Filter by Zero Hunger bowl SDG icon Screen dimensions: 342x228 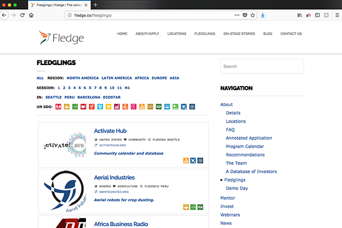[67, 107]
